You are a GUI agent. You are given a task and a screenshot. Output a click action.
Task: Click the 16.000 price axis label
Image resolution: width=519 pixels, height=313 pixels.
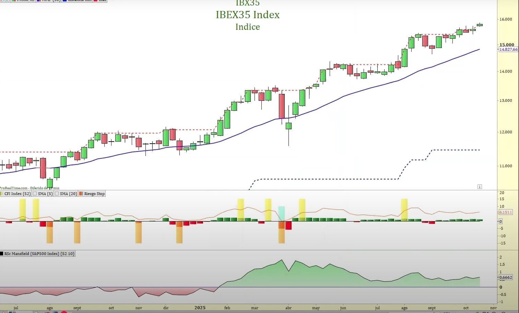(x=506, y=19)
